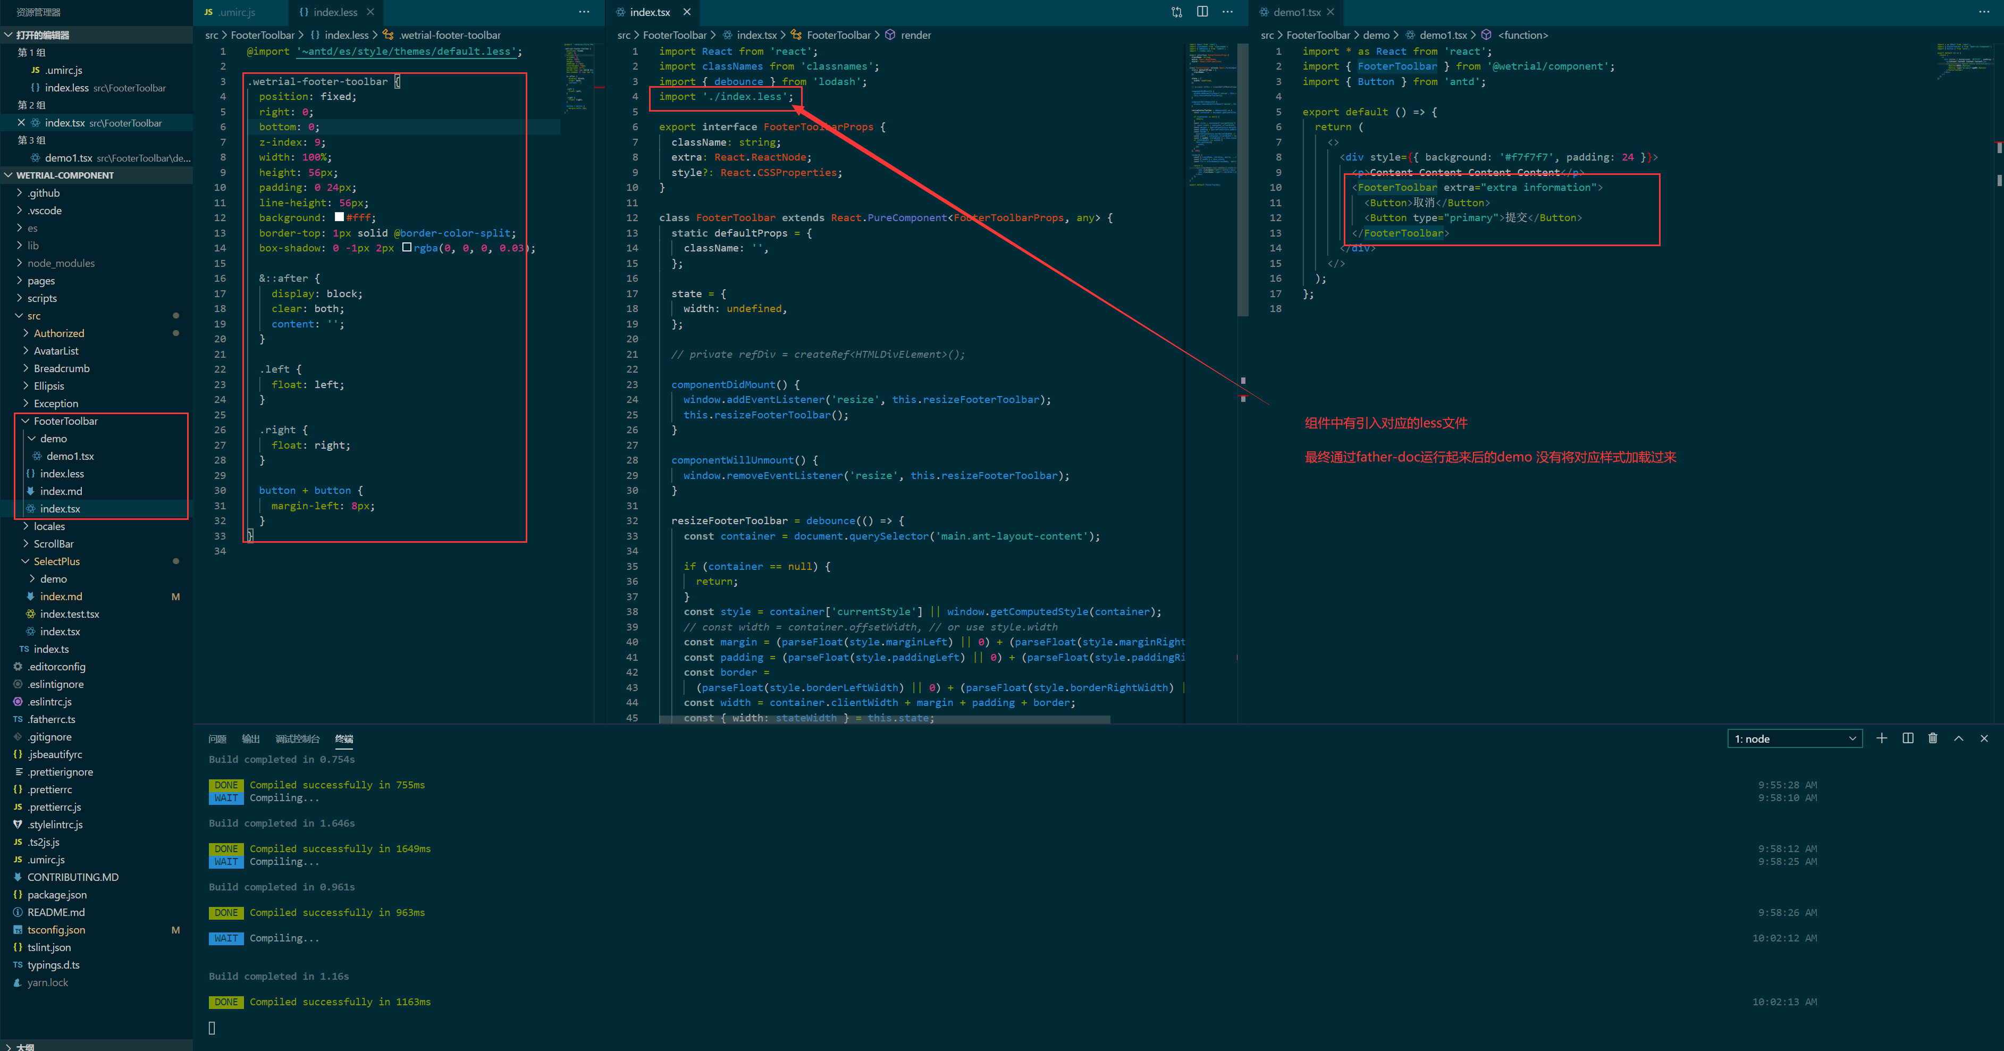Click the #fff color swatch in index.less
The width and height of the screenshot is (2004, 1051).
pyautogui.click(x=339, y=218)
